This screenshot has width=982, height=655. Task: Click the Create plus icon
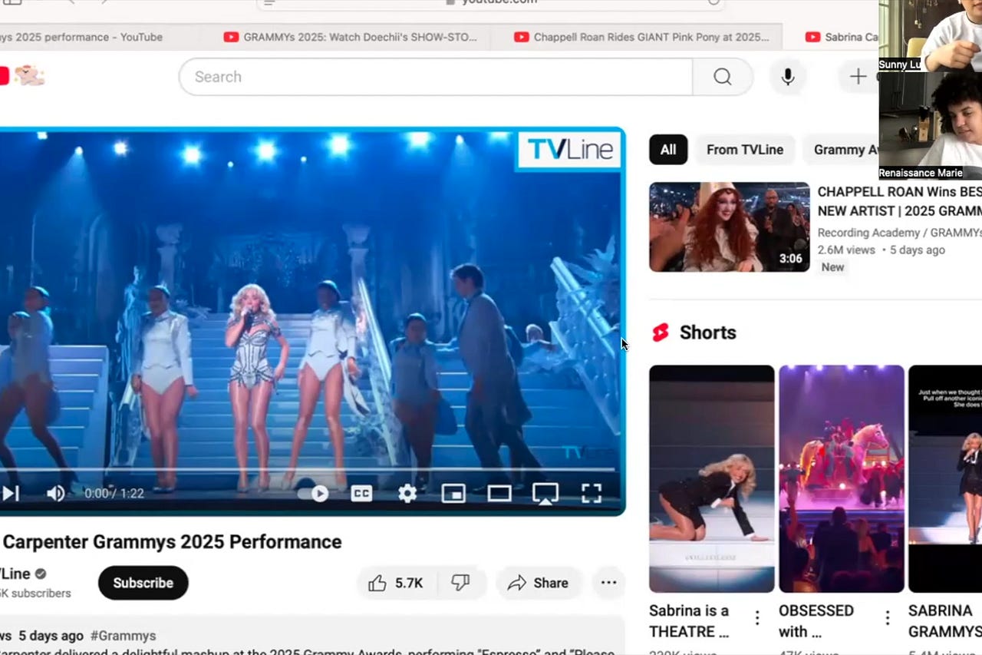coord(858,77)
